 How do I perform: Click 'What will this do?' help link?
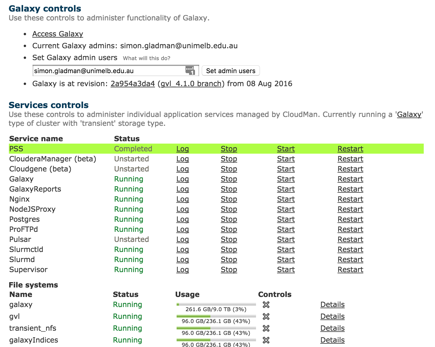tap(147, 58)
